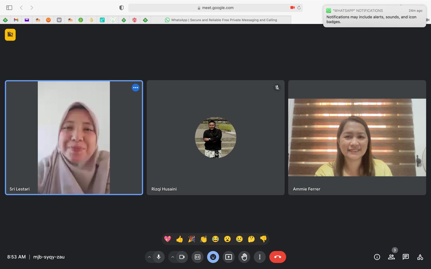Click the Sri Lestari name label
This screenshot has height=269, width=431.
(x=20, y=189)
